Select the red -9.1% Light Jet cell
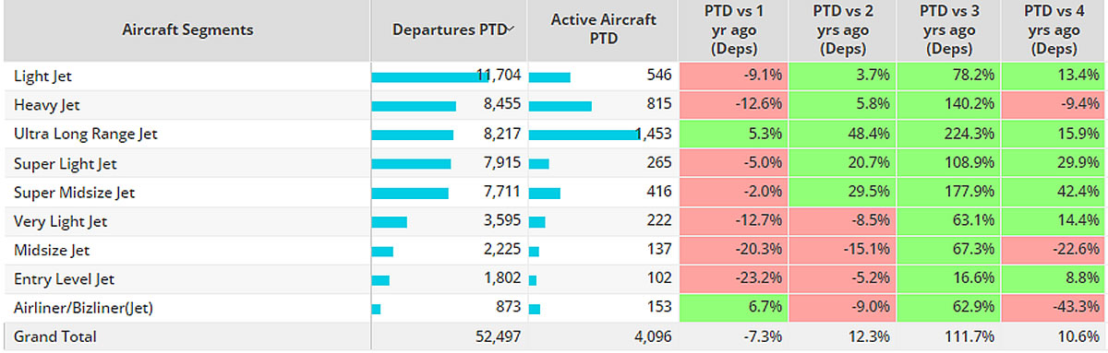The image size is (1108, 353). [732, 76]
